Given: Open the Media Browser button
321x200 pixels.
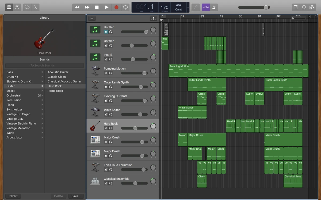Looking at the screenshot, I should point(312,7).
